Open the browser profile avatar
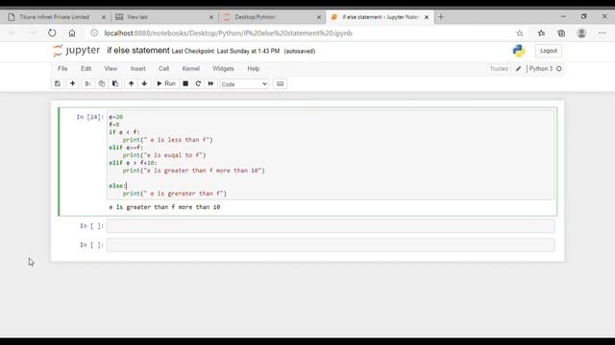 pyautogui.click(x=581, y=34)
